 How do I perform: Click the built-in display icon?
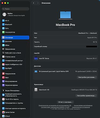tap(36, 71)
